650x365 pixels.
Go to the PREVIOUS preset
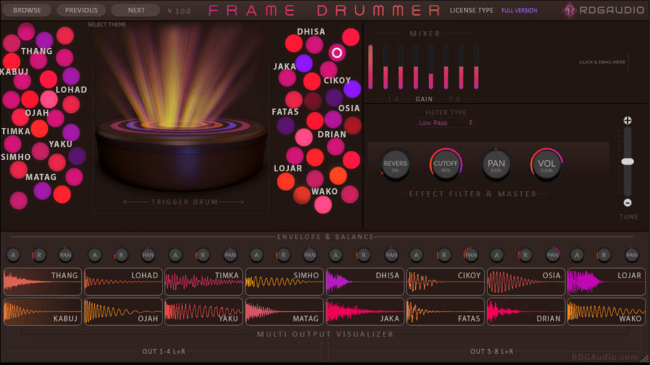click(81, 10)
